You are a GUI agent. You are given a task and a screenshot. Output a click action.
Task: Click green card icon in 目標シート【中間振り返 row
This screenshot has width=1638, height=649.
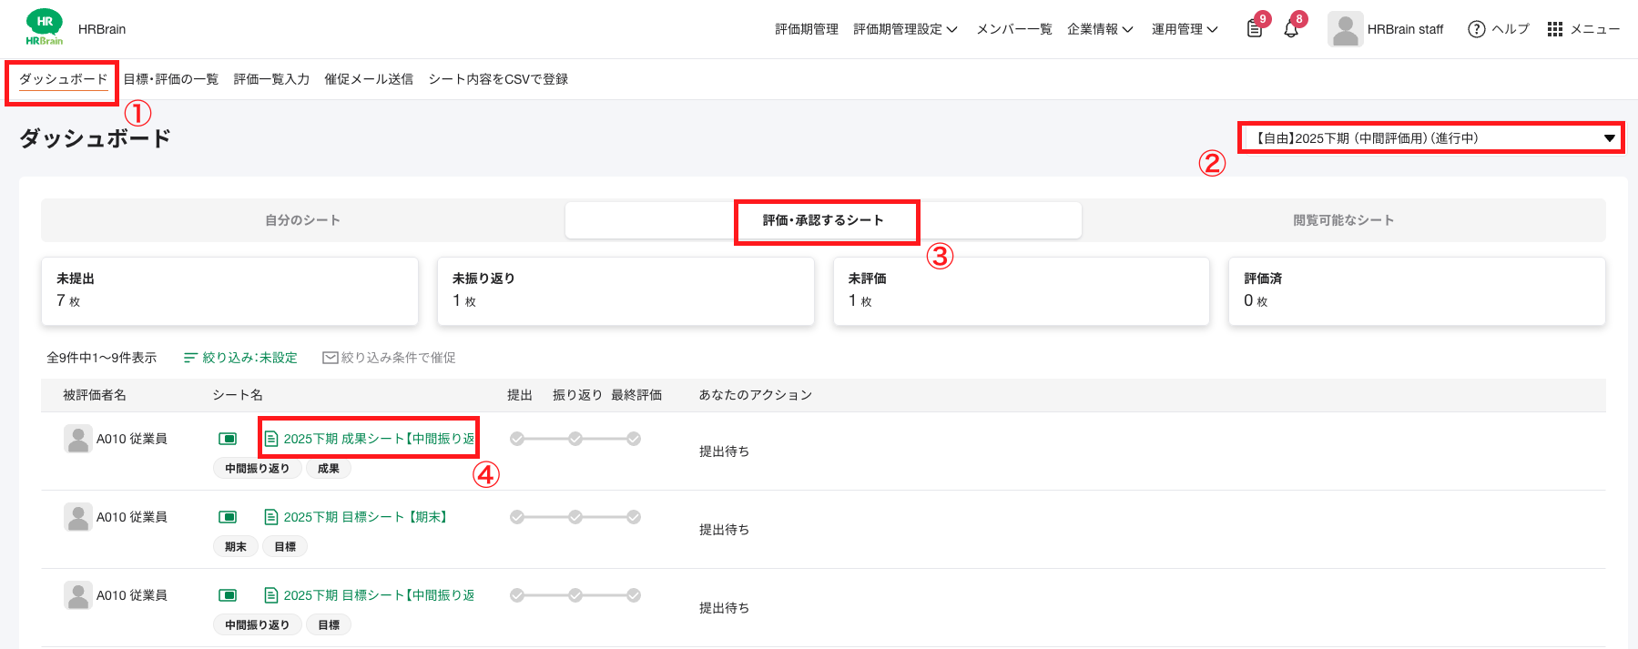click(228, 595)
